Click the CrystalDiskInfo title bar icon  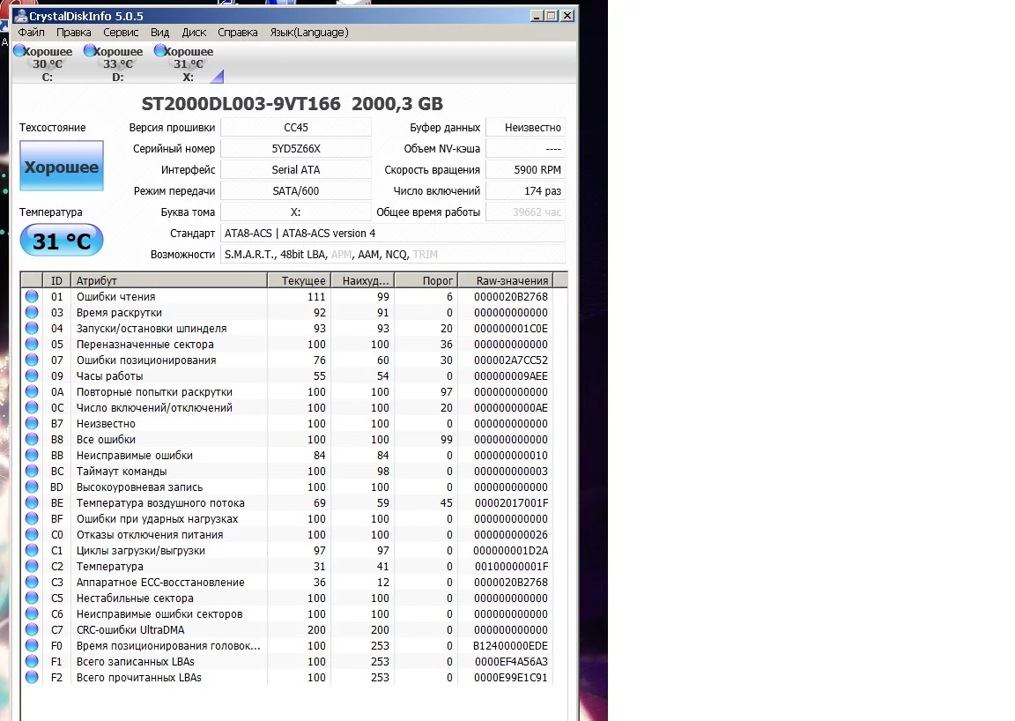click(21, 16)
